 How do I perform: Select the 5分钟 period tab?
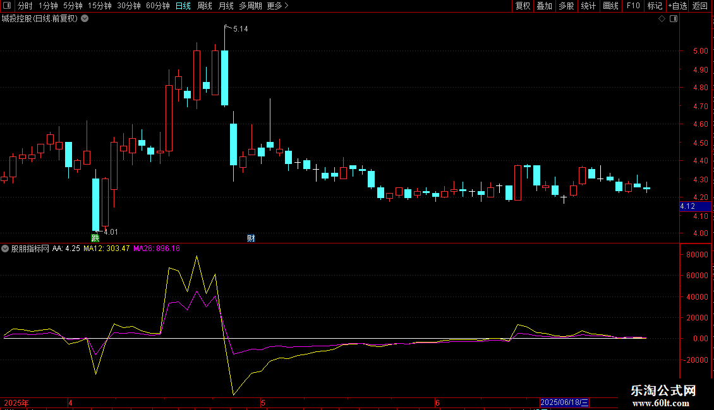click(x=73, y=6)
